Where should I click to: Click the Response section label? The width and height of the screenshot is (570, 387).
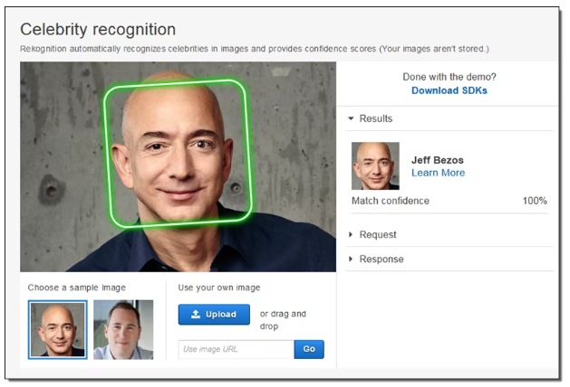pos(382,259)
